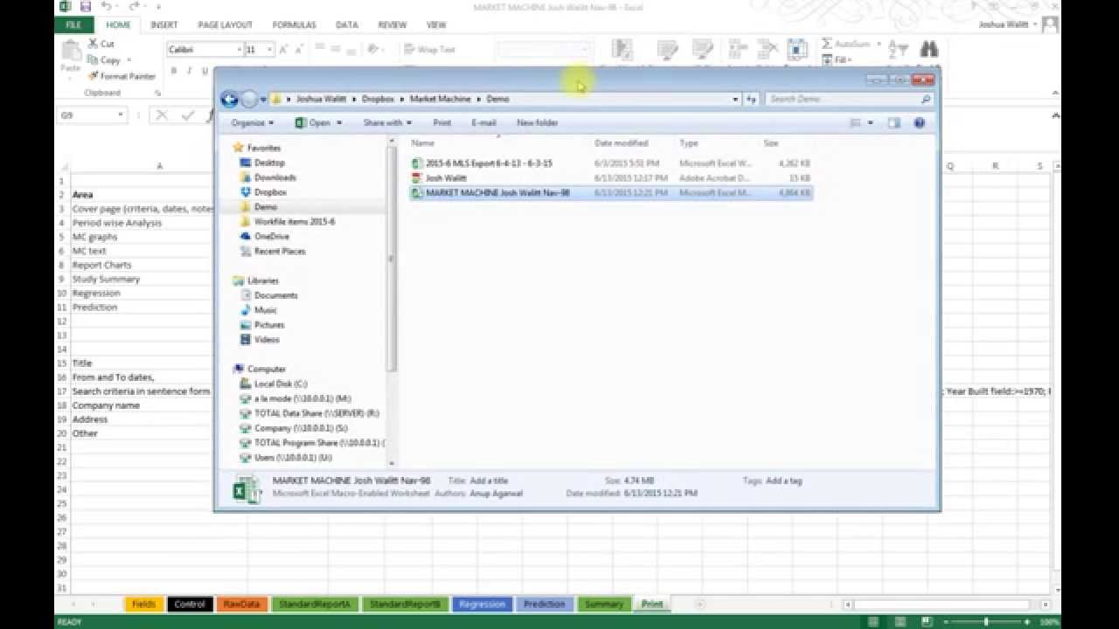Click New folder in the Explorer toolbar
The image size is (1119, 629).
coord(538,123)
